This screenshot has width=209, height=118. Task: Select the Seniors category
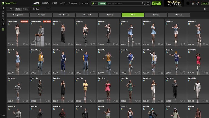pos(110,15)
